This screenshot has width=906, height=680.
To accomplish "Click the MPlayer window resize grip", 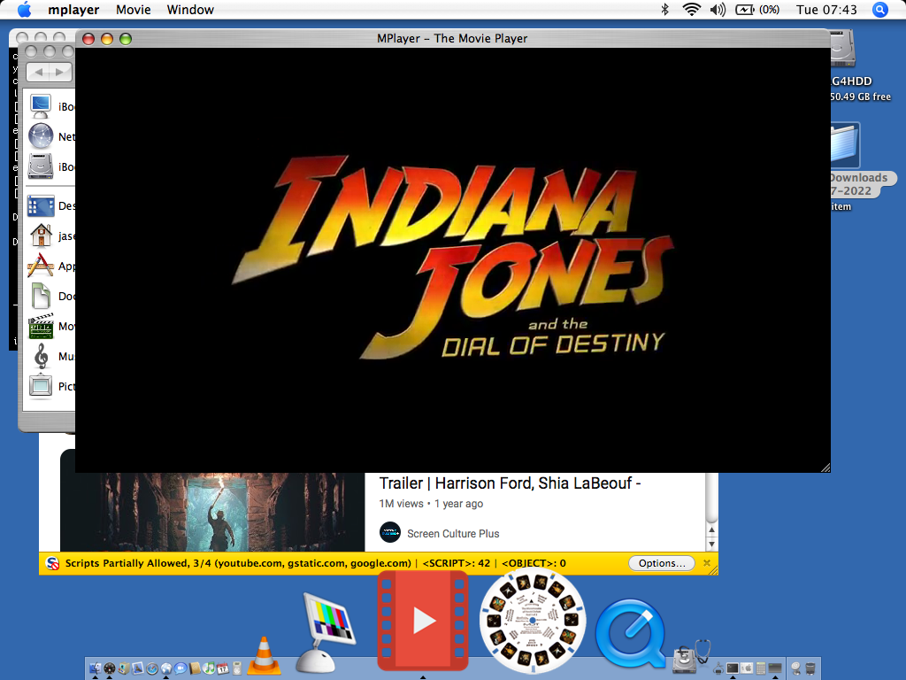I will 825,467.
